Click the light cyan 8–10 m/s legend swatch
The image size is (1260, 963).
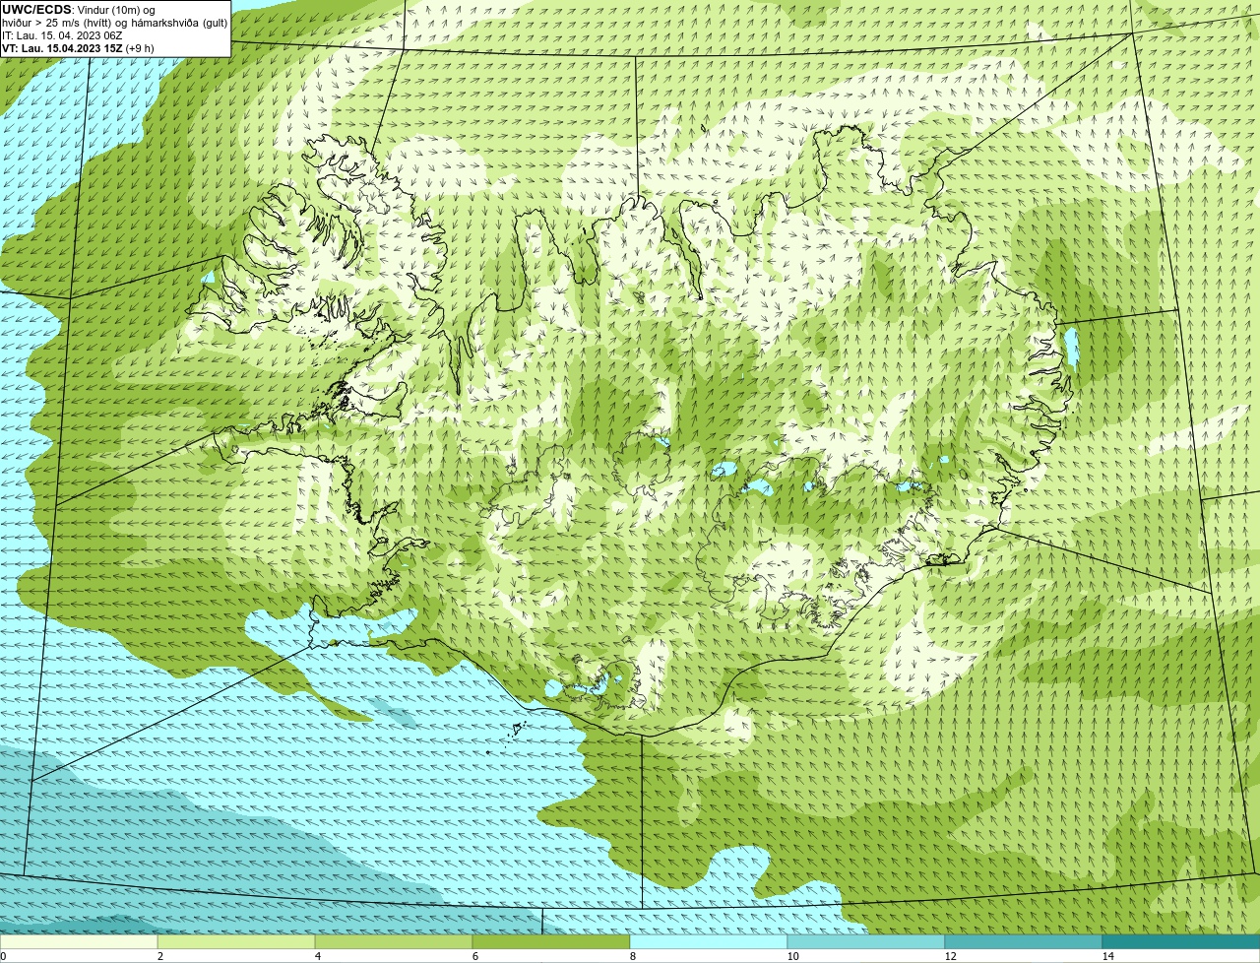click(709, 942)
